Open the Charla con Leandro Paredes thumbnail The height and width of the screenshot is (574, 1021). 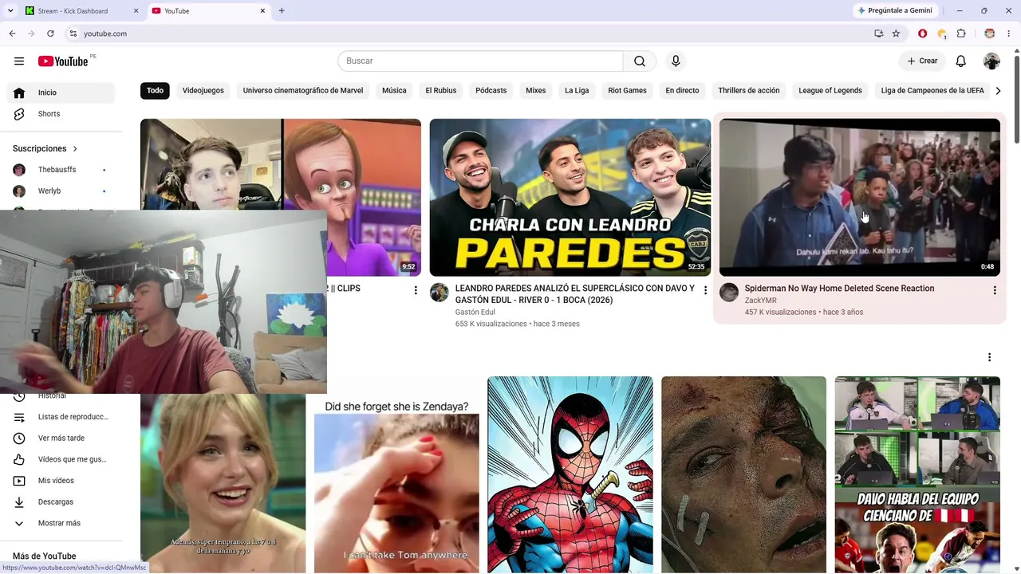570,198
